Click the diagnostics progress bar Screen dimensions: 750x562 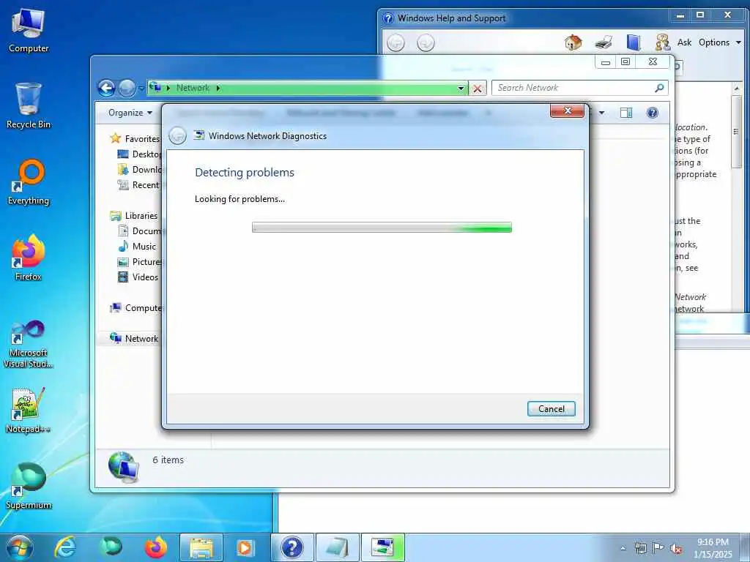382,228
